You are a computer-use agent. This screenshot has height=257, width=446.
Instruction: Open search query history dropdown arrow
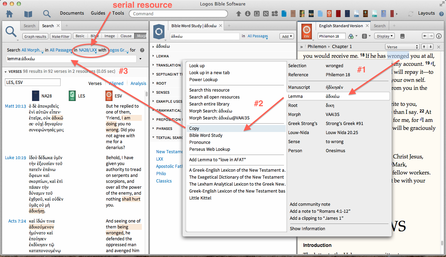[x=140, y=59]
